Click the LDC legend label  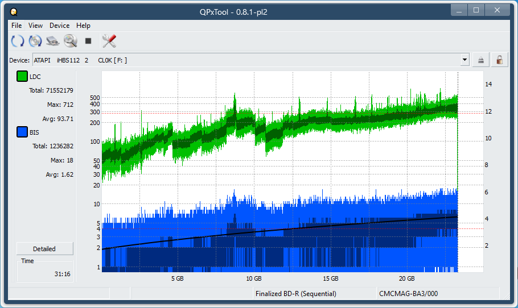35,77
